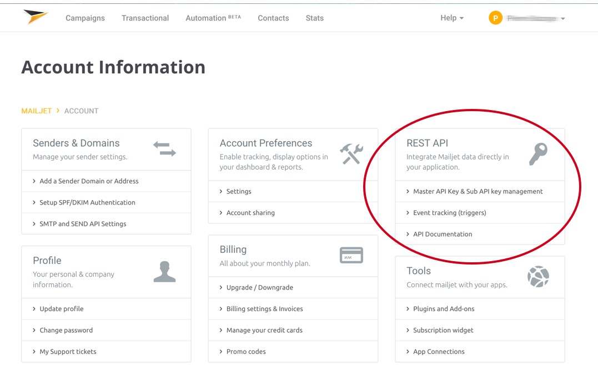View the Stats page
598x379 pixels.
point(315,18)
